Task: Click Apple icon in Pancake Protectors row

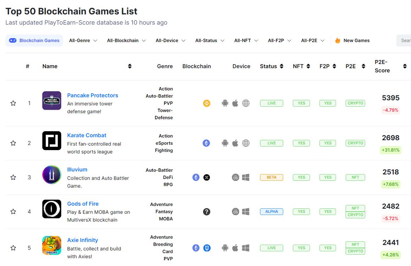Action: (235, 103)
